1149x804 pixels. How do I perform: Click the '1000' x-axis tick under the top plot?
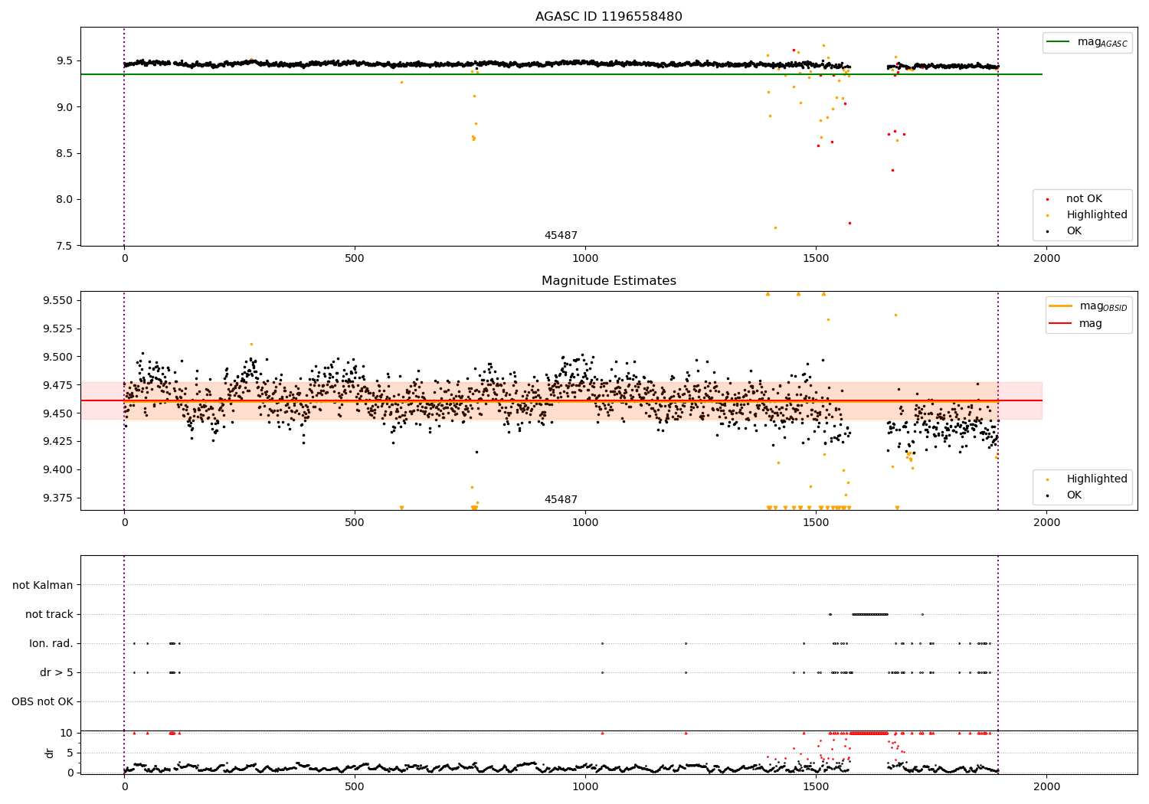tap(585, 259)
